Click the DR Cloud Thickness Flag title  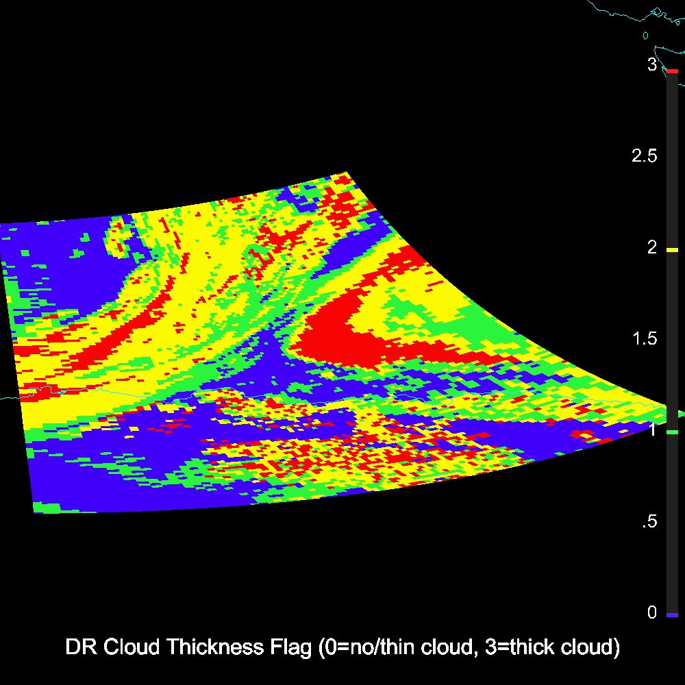[x=342, y=647]
